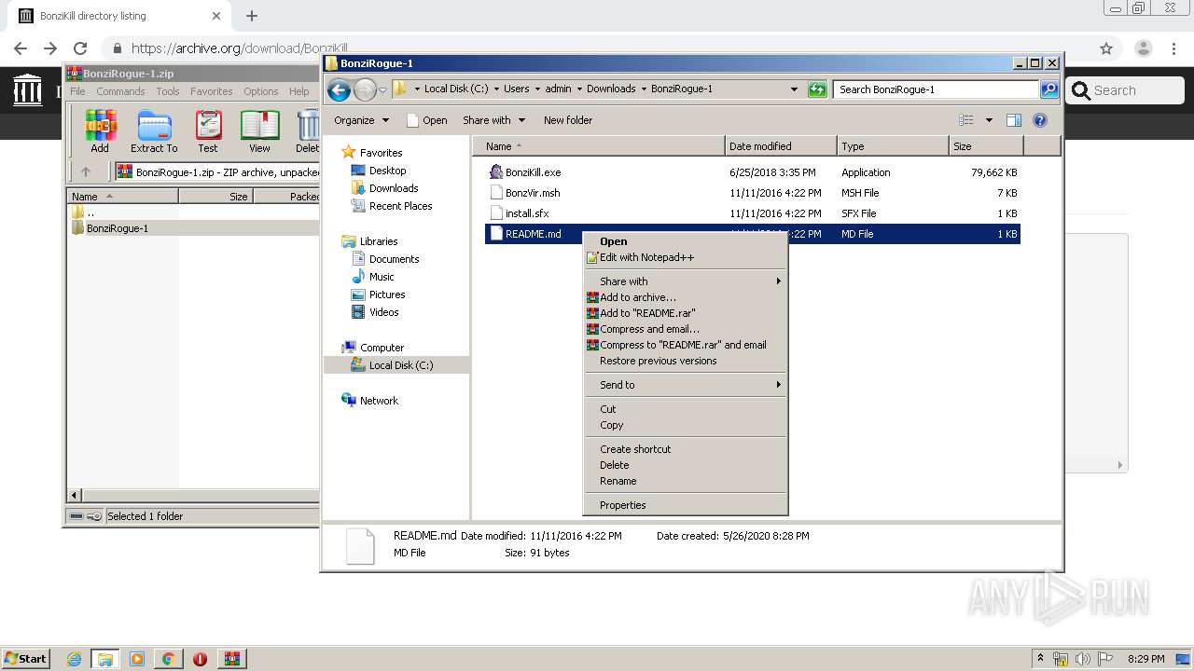Bookmark this page with star icon

tap(1106, 48)
